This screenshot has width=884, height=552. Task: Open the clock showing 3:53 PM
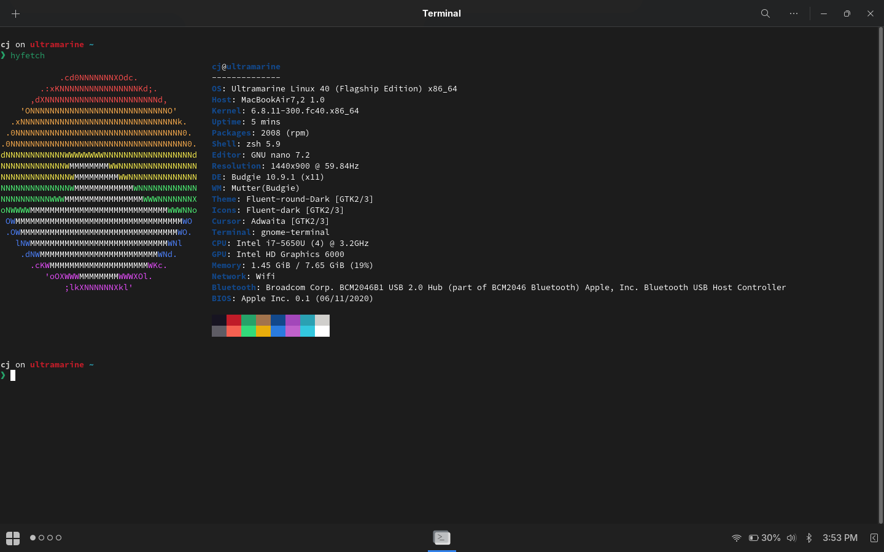840,538
